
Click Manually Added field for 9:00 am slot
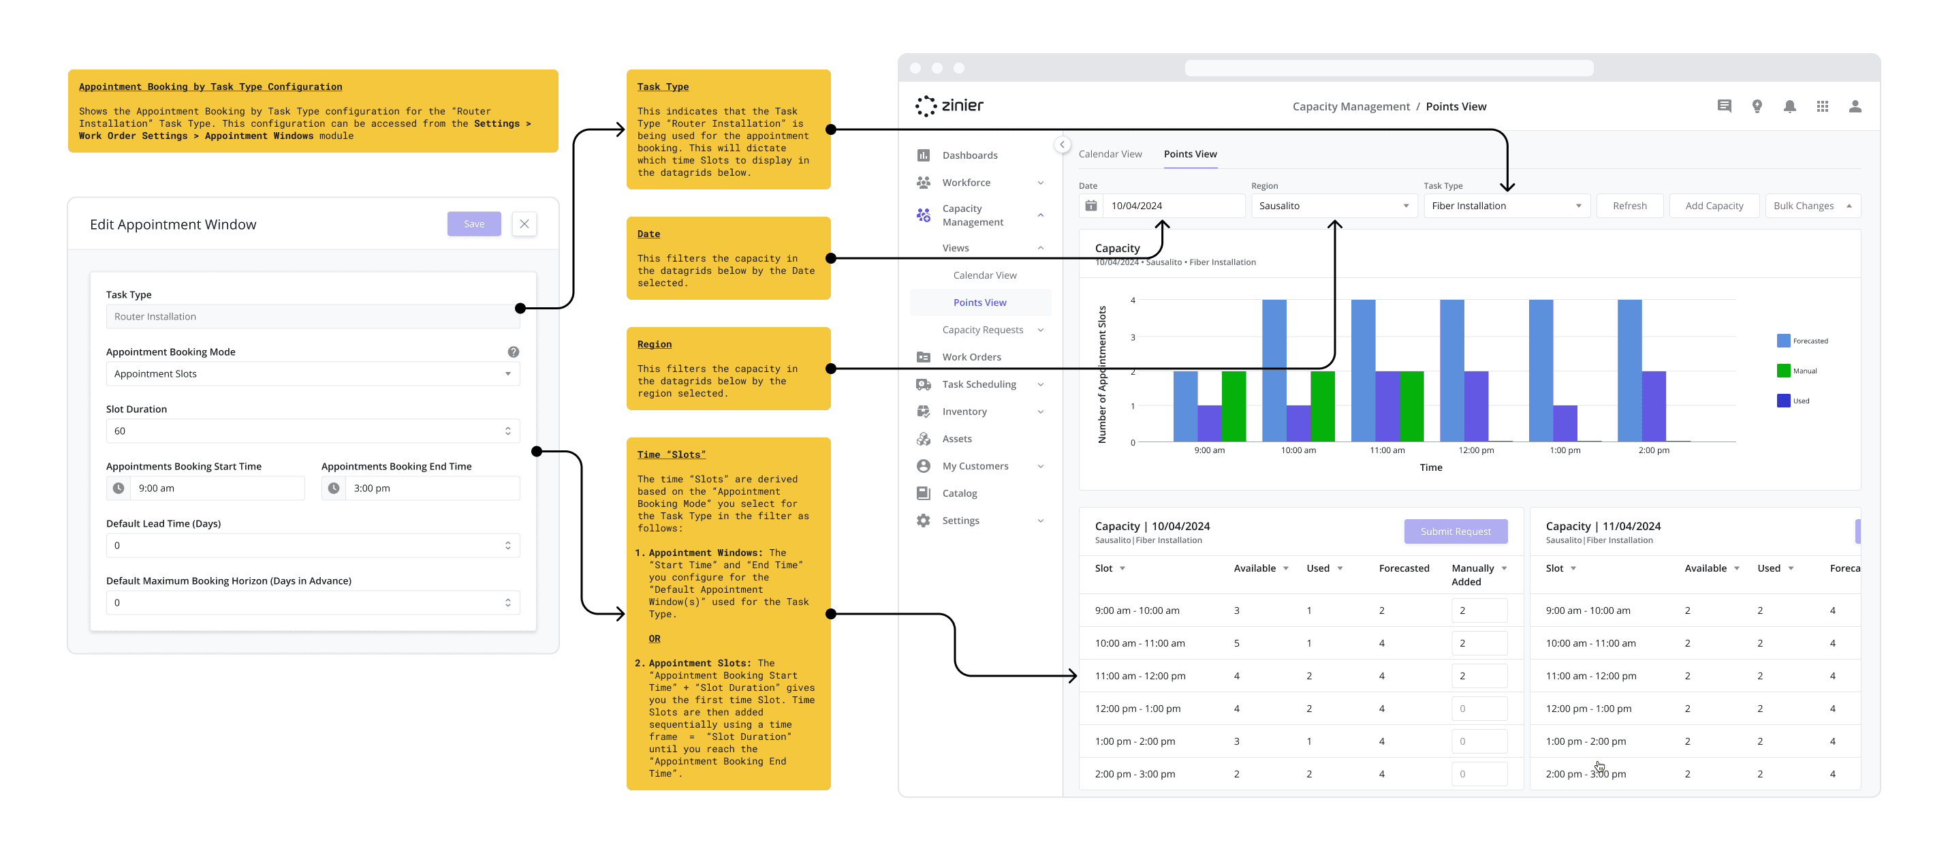click(x=1479, y=610)
